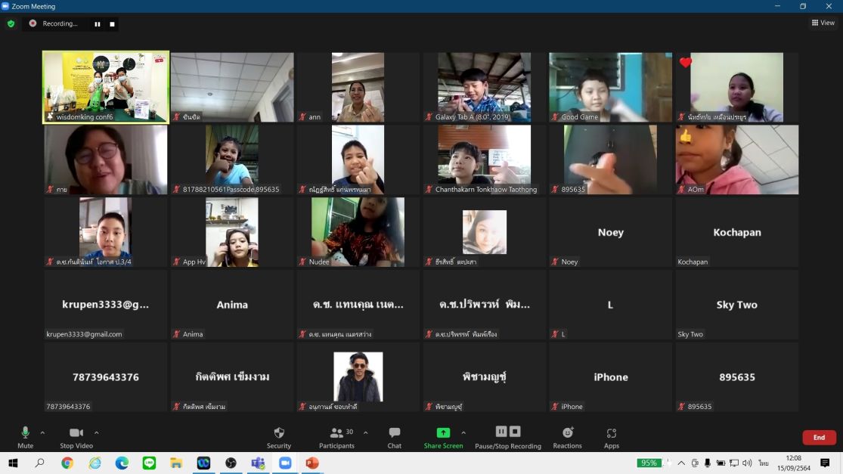Open PowerPoint from the taskbar
The width and height of the screenshot is (843, 474).
312,463
